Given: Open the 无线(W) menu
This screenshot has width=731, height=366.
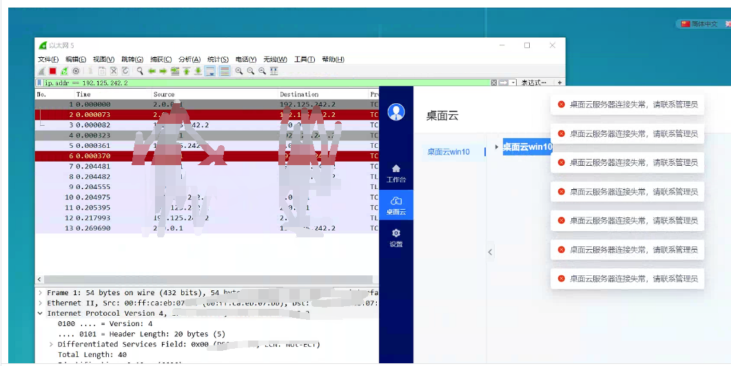Looking at the screenshot, I should click(x=275, y=59).
